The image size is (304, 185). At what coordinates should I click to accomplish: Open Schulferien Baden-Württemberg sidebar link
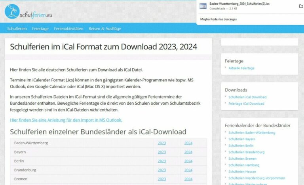(252, 133)
